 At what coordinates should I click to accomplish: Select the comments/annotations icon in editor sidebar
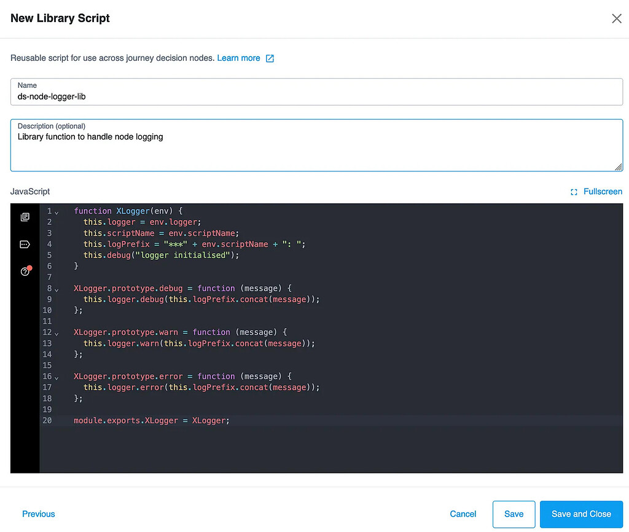pyautogui.click(x=25, y=244)
